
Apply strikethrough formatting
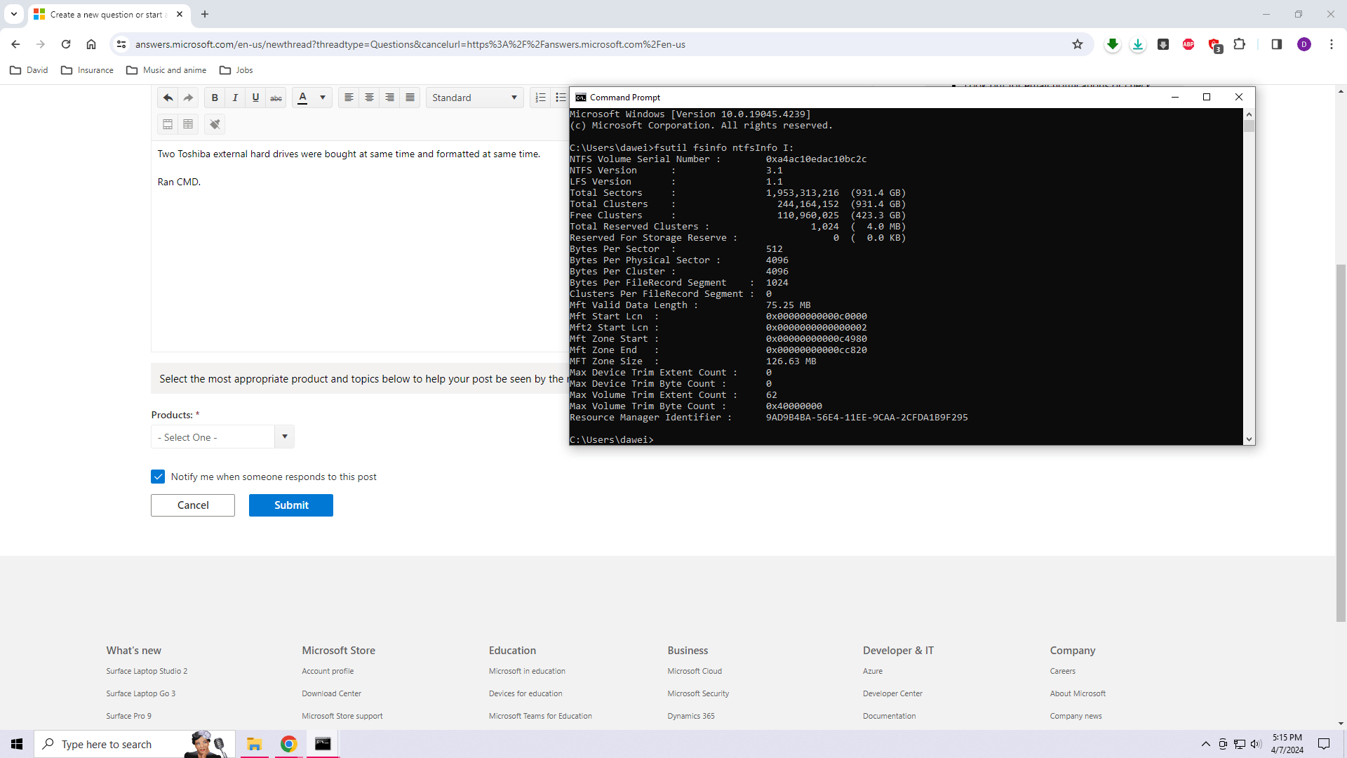point(276,98)
